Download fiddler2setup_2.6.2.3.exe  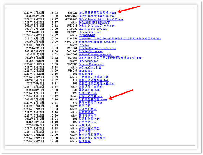(97, 48)
